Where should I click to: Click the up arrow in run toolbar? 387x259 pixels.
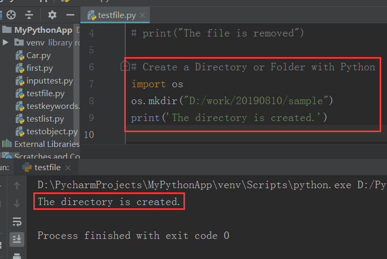pyautogui.click(x=17, y=185)
